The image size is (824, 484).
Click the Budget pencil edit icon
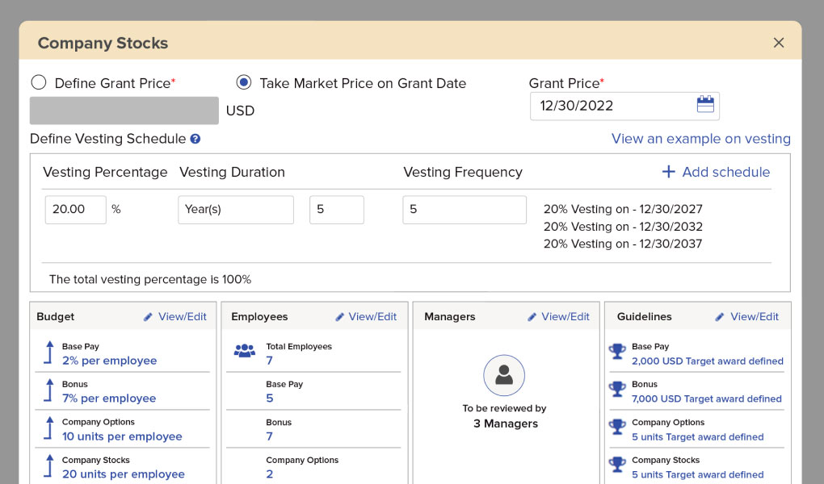pyautogui.click(x=148, y=317)
